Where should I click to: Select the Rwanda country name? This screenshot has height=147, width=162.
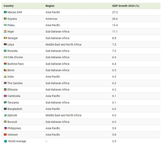pos(13,51)
